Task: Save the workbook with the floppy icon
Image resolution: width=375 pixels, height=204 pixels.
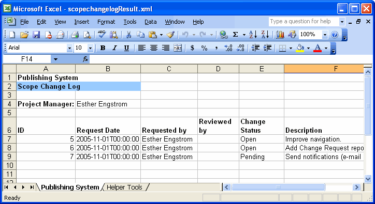Action: coord(36,35)
